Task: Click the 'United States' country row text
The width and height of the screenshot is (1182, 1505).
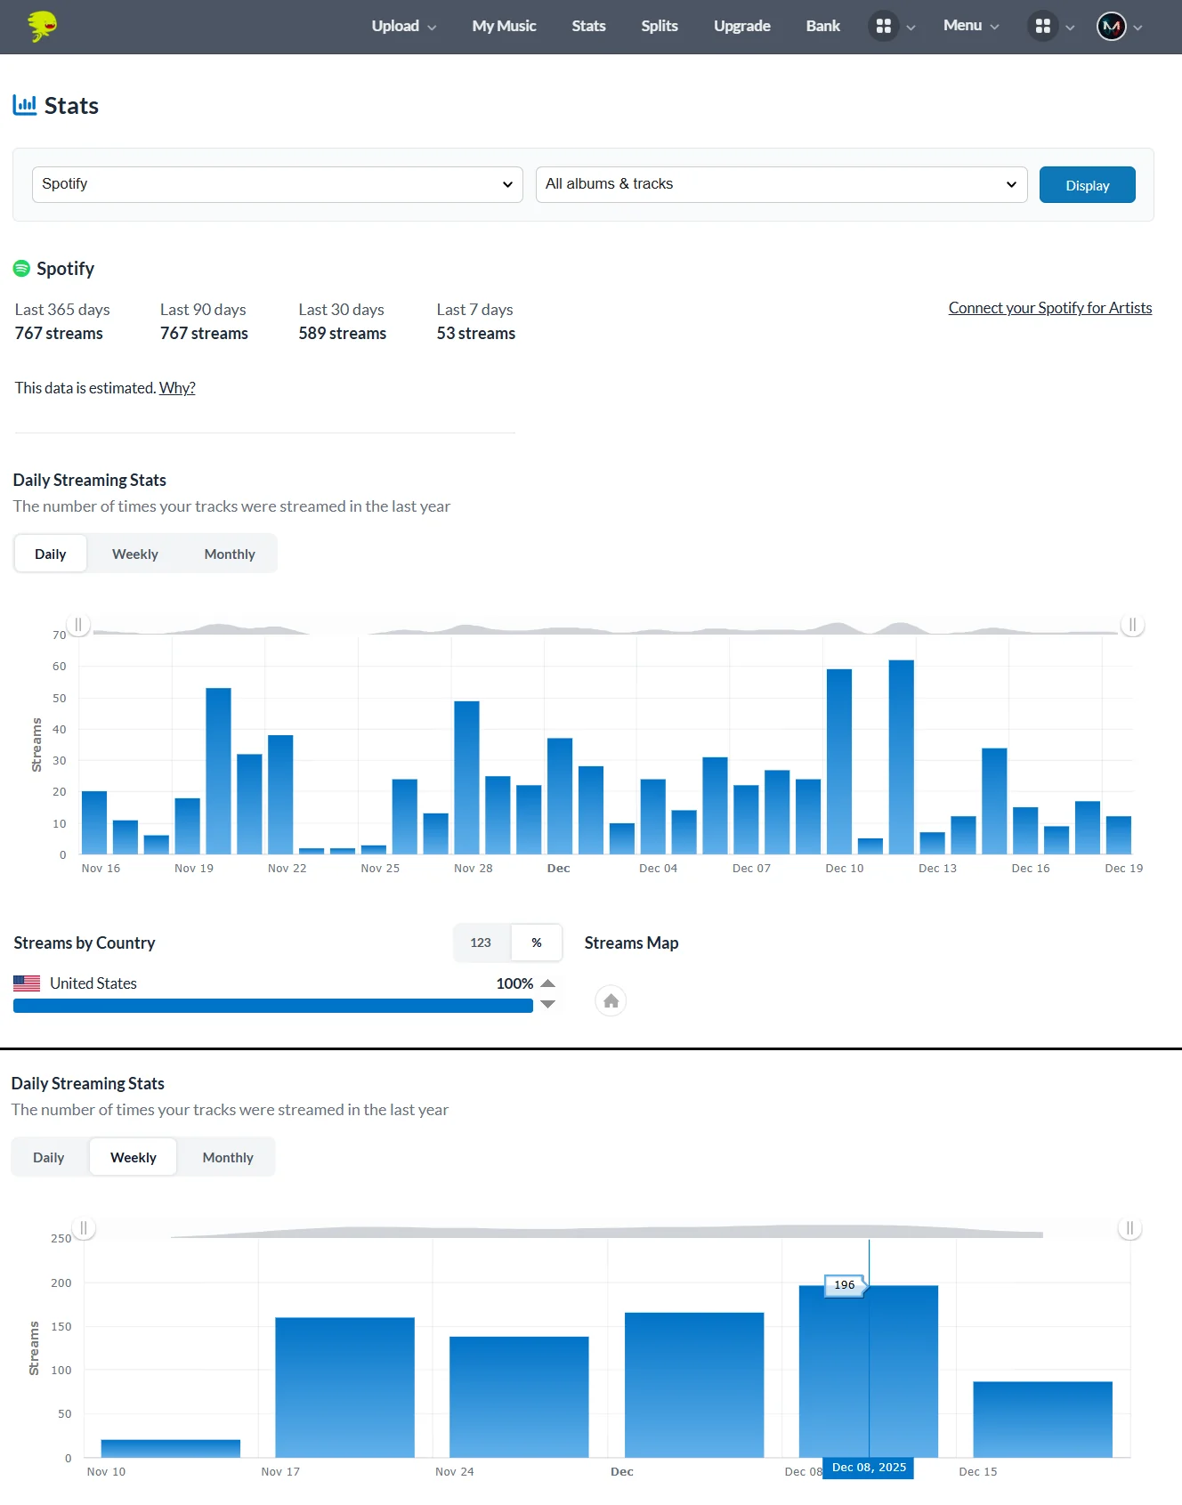Action: 93,983
